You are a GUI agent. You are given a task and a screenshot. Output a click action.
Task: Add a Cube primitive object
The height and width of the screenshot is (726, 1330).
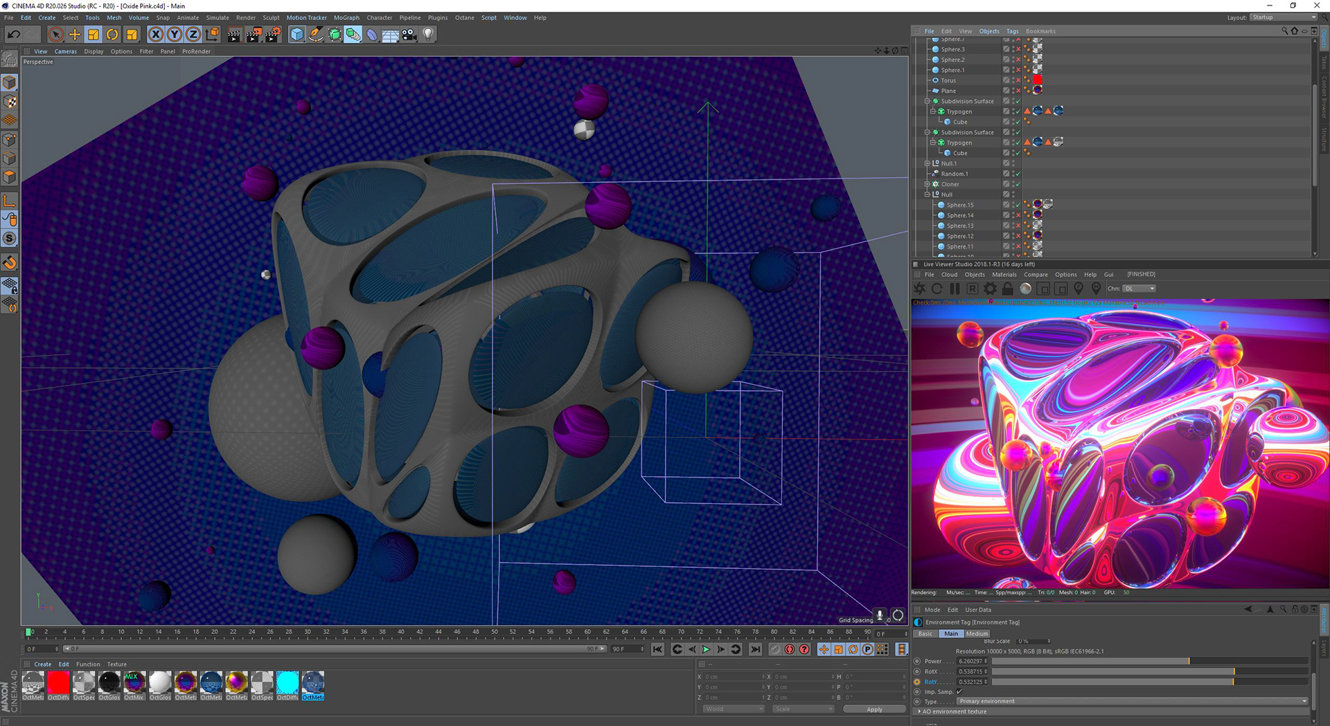(x=297, y=34)
